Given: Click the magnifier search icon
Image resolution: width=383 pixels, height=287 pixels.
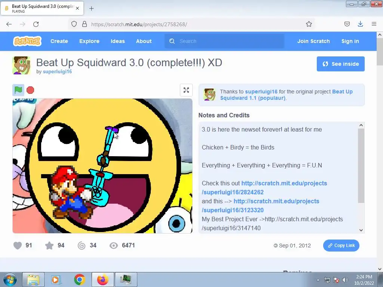Looking at the screenshot, I should coord(172,41).
